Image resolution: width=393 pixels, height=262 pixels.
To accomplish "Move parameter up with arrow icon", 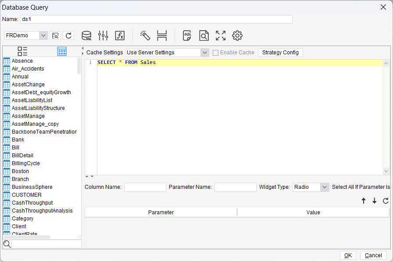I will (x=364, y=201).
